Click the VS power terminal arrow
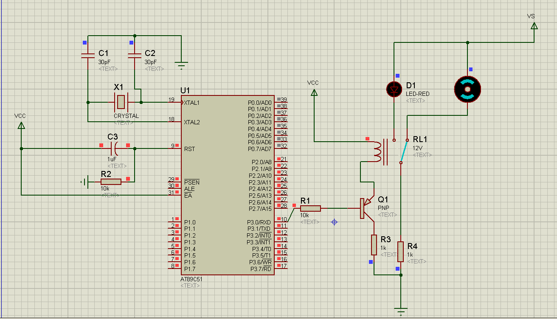The width and height of the screenshot is (557, 319). (x=534, y=26)
